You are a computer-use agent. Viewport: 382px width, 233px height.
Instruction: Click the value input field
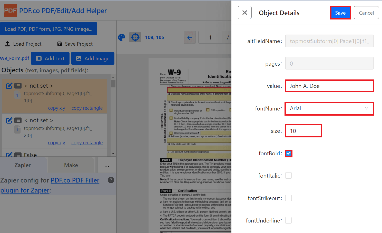pos(329,86)
